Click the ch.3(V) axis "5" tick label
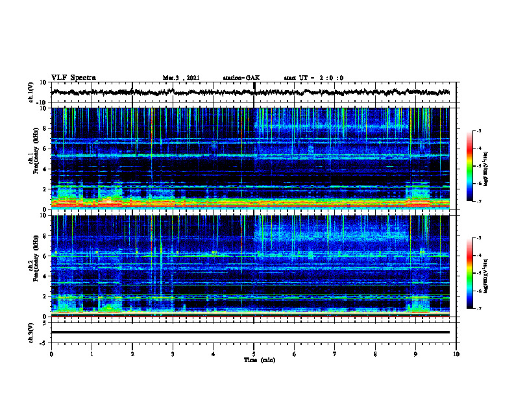 tap(45, 323)
